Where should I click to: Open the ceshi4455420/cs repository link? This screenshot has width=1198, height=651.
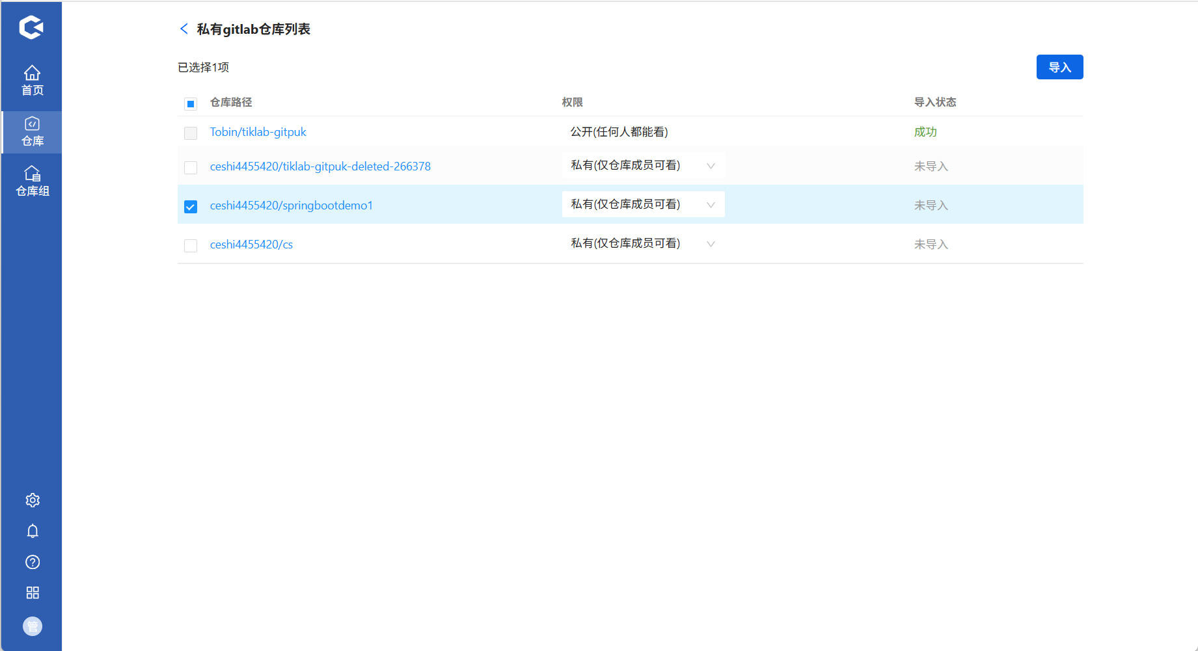[251, 245]
